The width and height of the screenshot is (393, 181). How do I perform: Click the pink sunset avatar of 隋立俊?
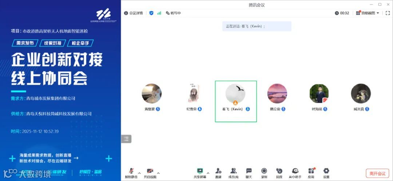(277, 93)
